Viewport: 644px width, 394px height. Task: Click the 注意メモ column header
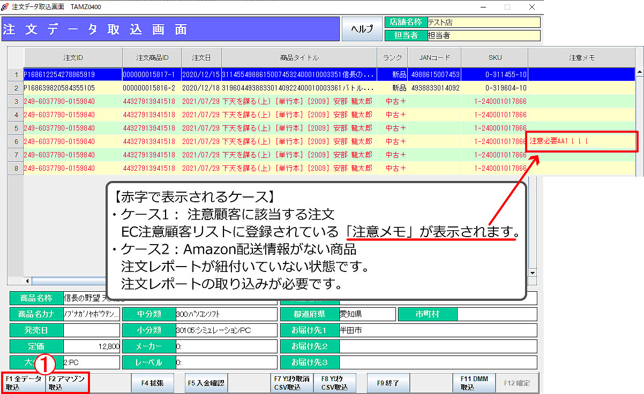[x=581, y=58]
